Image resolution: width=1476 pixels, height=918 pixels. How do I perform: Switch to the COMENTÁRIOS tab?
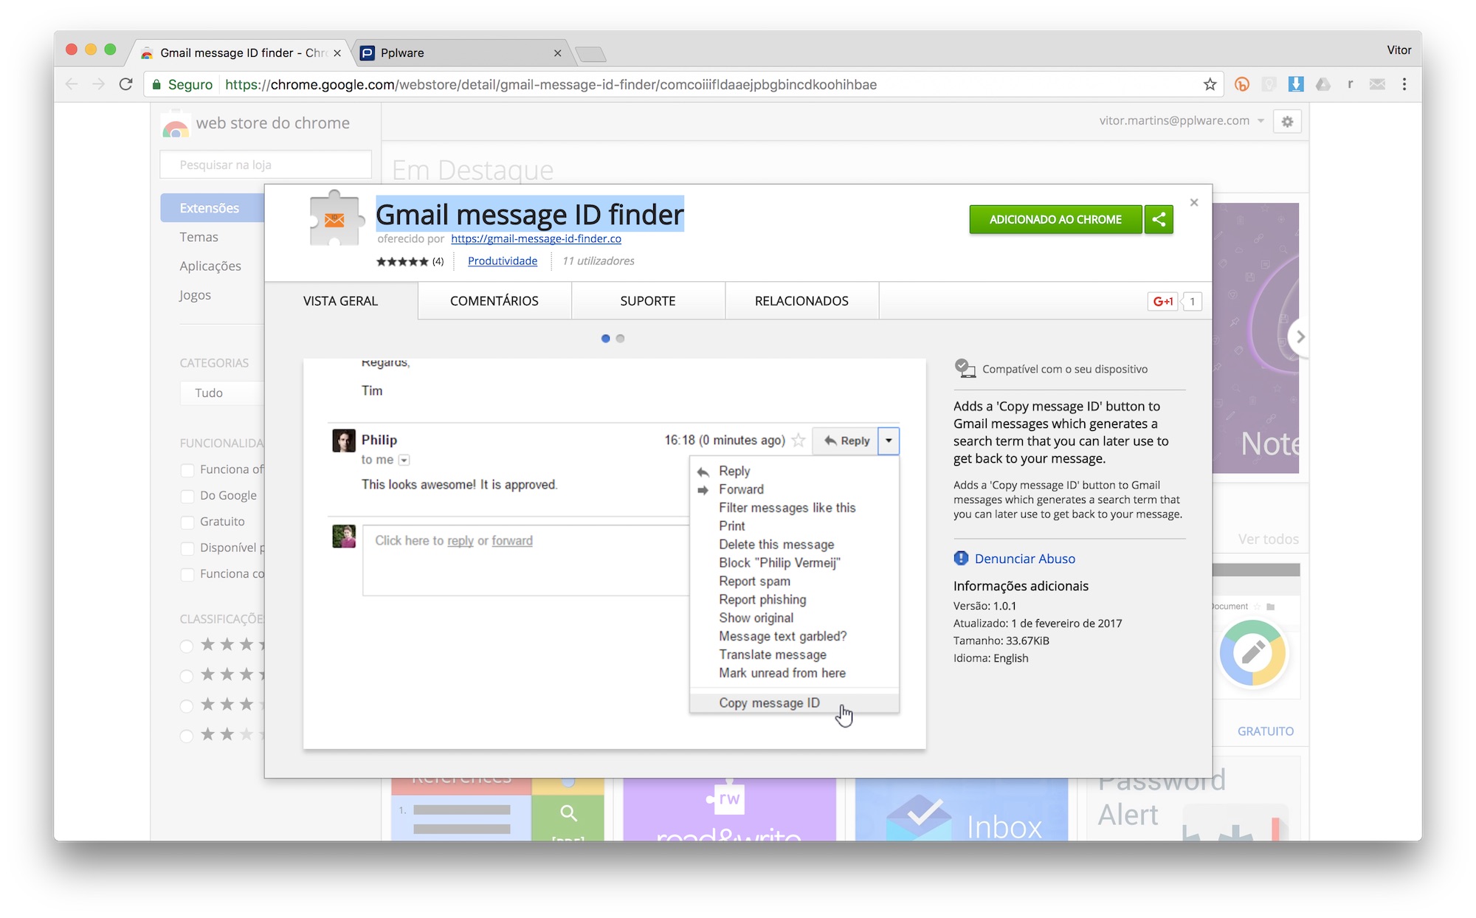[x=494, y=300]
